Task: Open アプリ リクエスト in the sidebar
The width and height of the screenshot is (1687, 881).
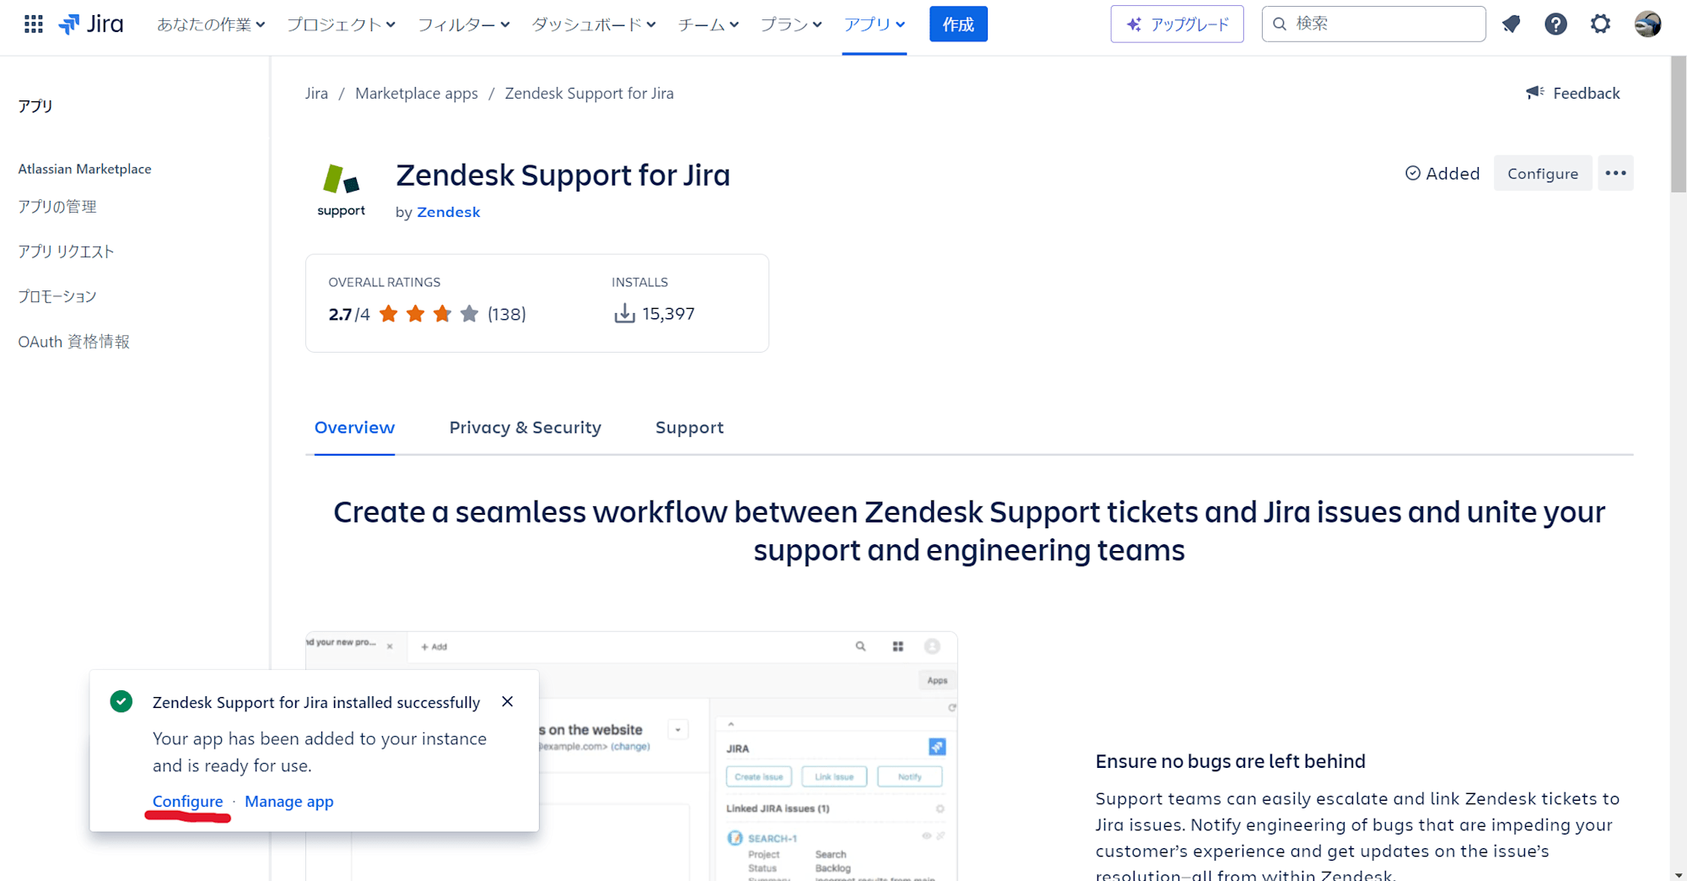Action: point(66,251)
